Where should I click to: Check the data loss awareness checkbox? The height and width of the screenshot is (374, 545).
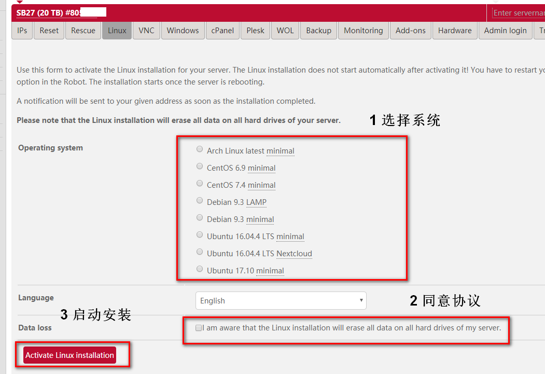pyautogui.click(x=199, y=328)
